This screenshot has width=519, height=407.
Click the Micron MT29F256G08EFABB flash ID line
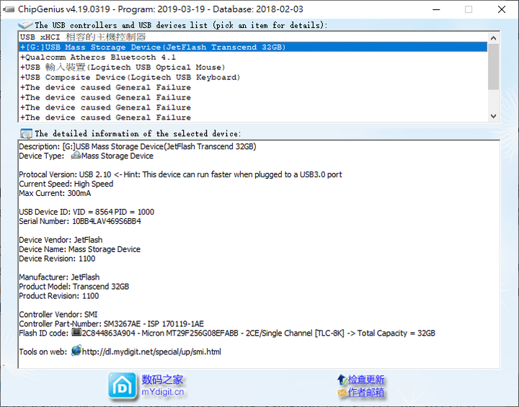click(x=227, y=333)
